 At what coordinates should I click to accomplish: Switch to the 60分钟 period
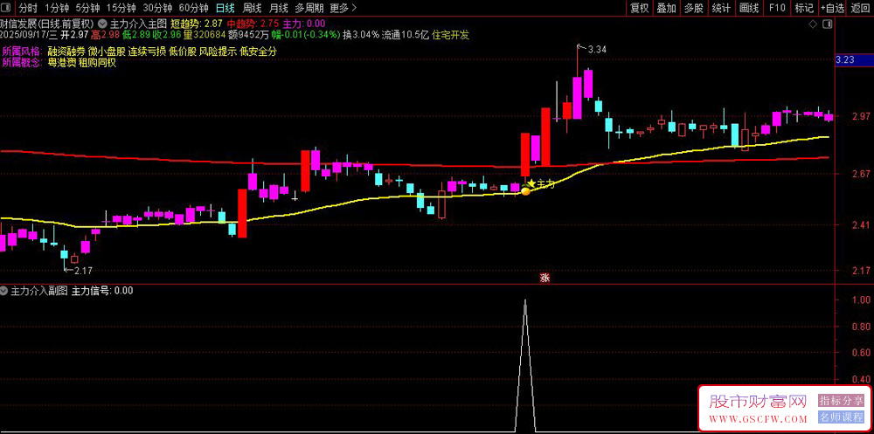[x=193, y=8]
